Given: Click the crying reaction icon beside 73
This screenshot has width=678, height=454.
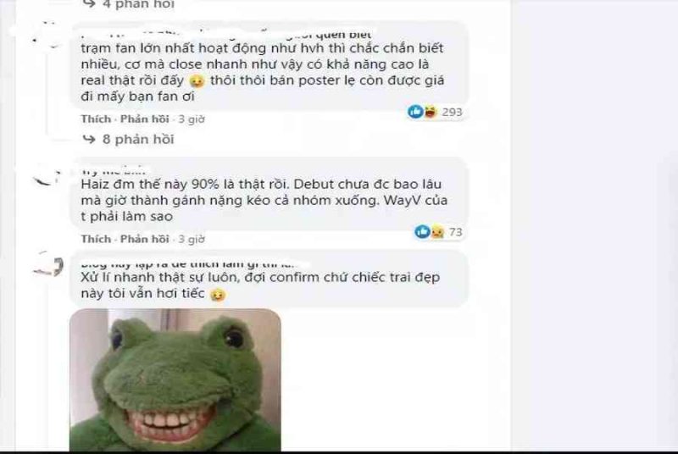Looking at the screenshot, I should pos(436,232).
